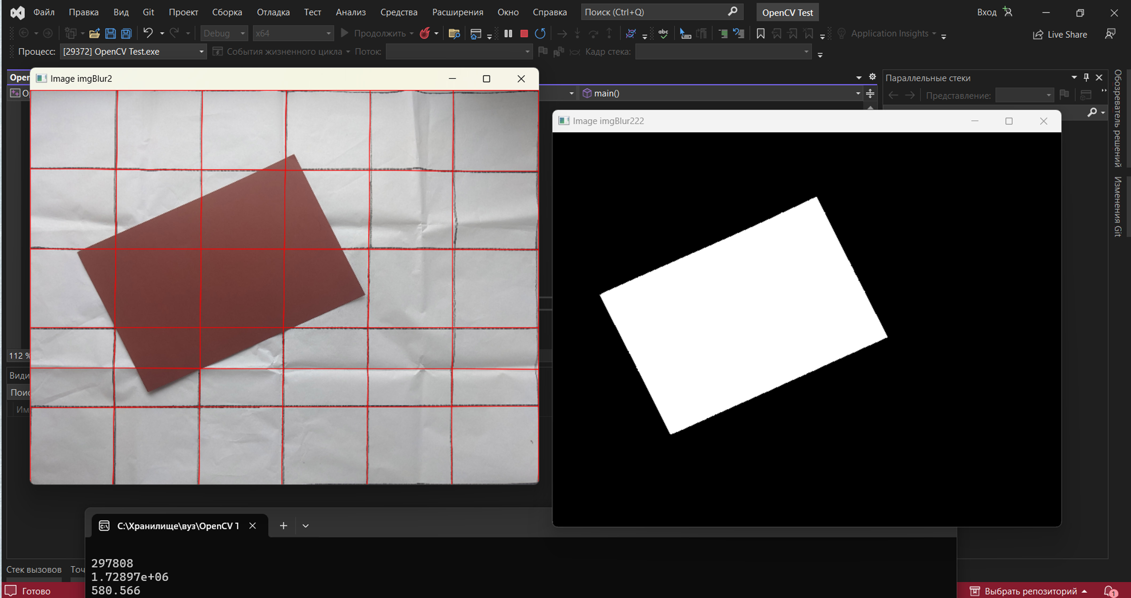
Task: Click the comment selected lines icon
Action: coord(723,33)
